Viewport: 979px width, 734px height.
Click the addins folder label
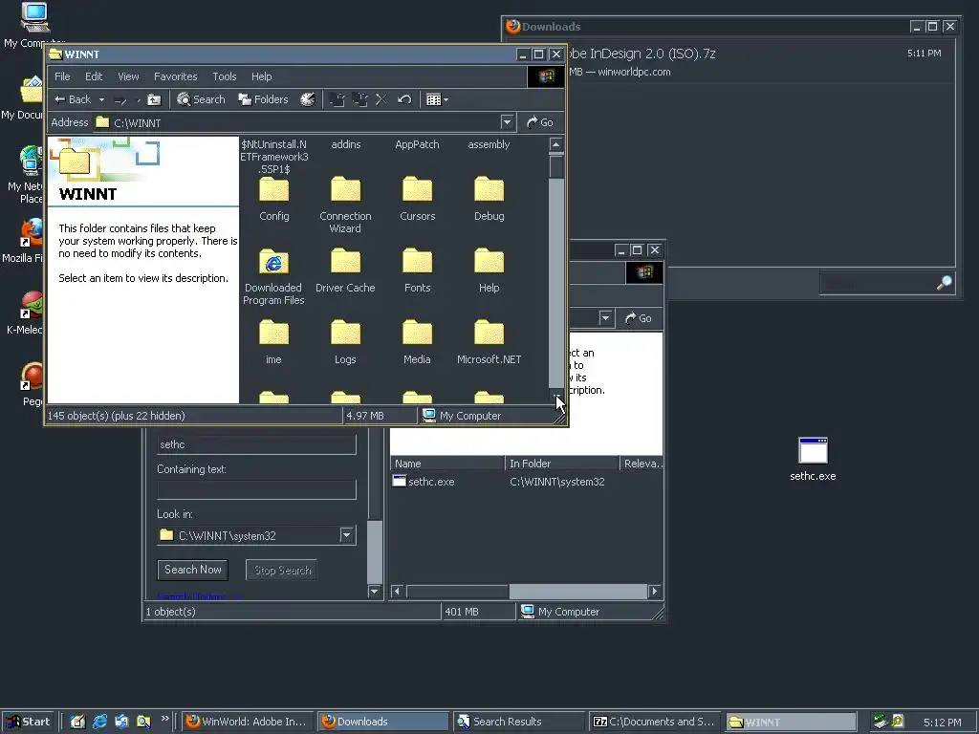(x=346, y=144)
